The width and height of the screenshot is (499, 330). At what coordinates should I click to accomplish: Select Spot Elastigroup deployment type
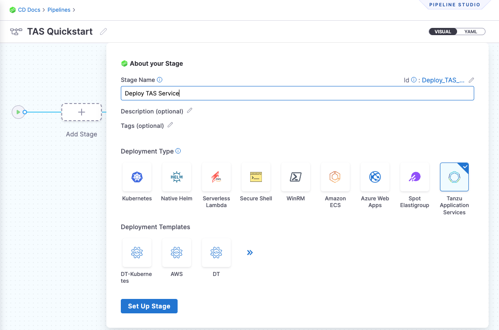point(415,177)
